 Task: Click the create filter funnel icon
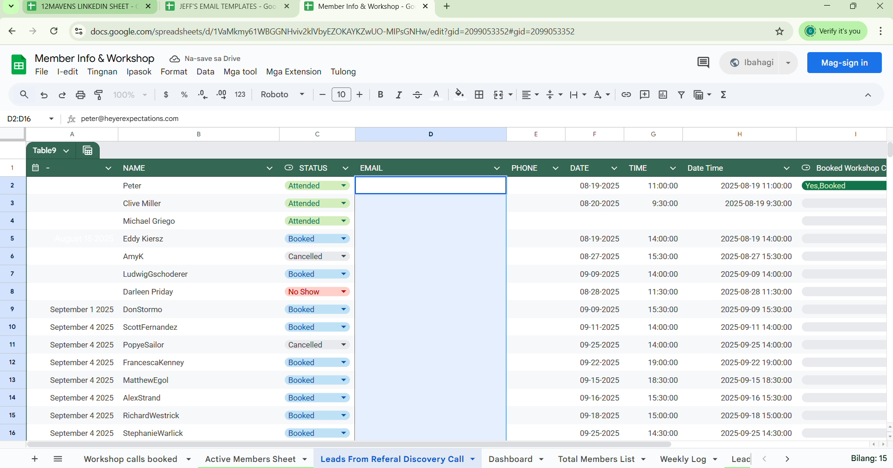[x=681, y=95]
